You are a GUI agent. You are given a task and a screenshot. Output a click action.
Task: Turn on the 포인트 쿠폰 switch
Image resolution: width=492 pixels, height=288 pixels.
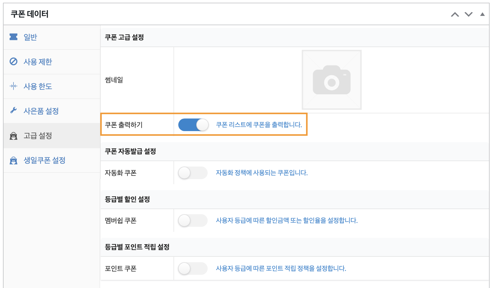(x=193, y=268)
